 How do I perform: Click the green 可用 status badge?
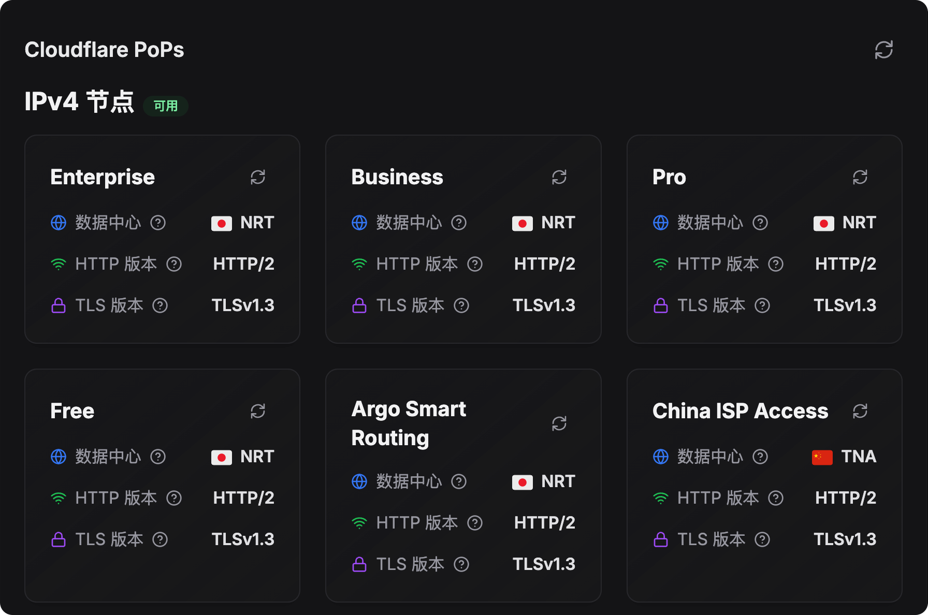coord(166,106)
